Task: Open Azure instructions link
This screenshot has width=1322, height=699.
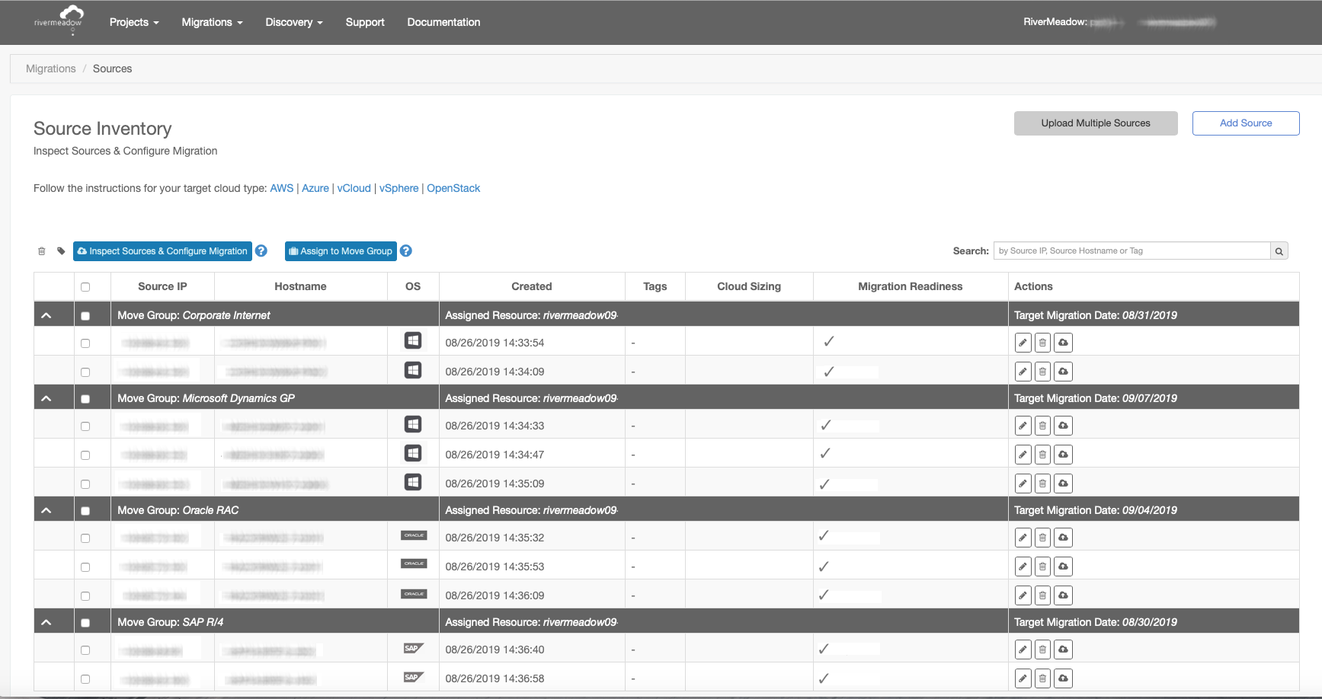Action: (x=315, y=188)
